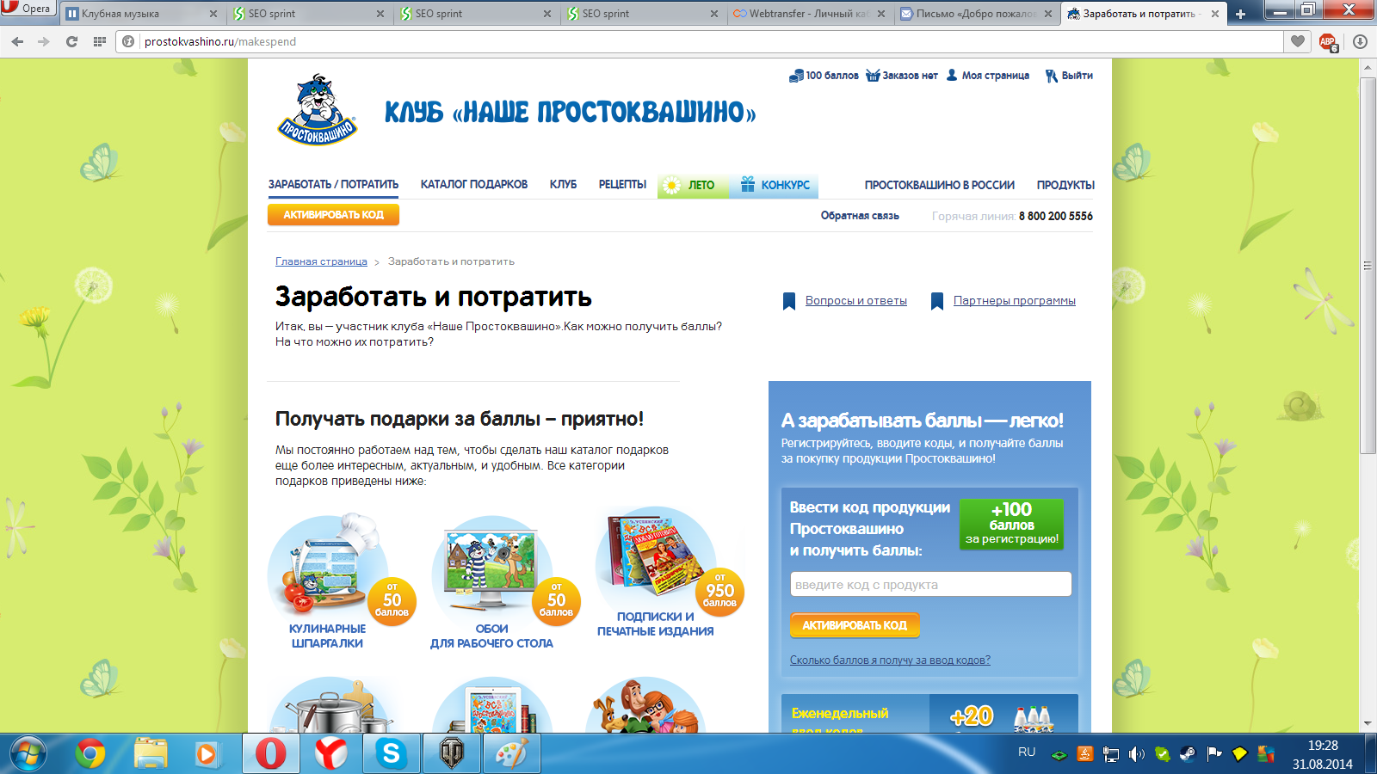Open the Steam tray icon

point(1188,754)
